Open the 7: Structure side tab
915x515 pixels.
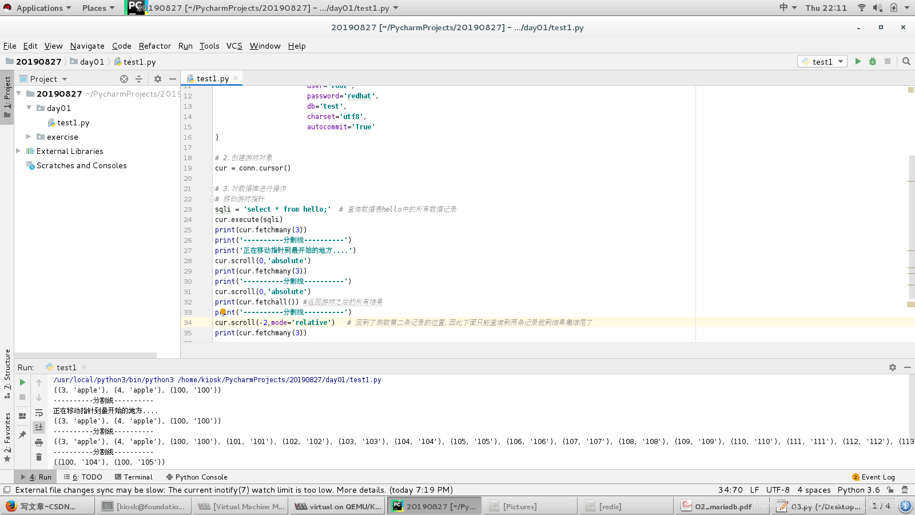point(7,374)
